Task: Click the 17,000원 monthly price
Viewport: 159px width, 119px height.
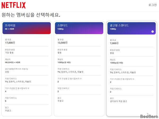Action: [10, 43]
